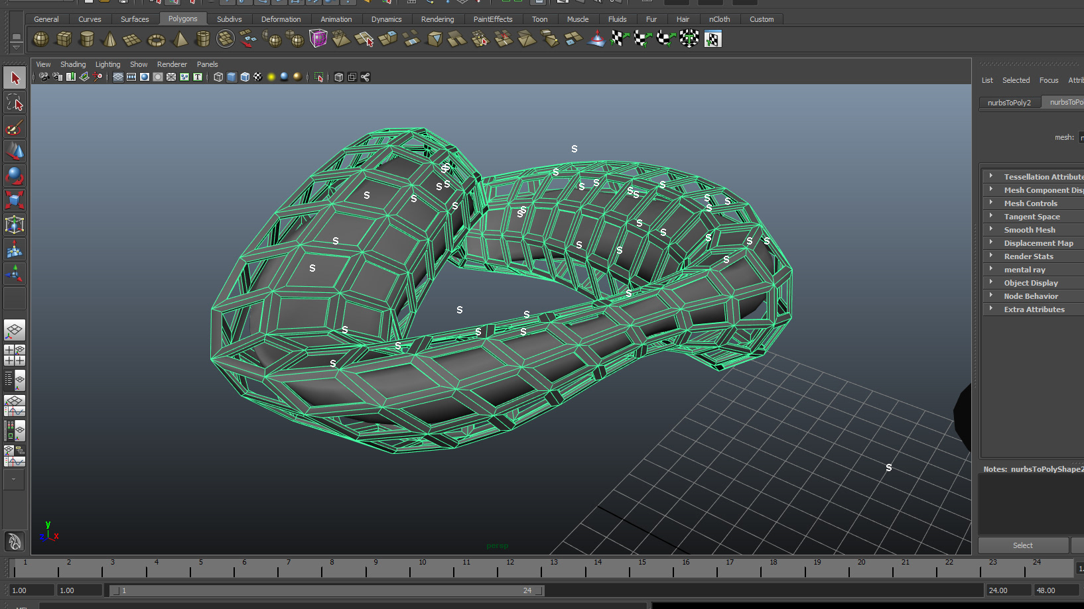Create a polygon sphere from the shelf

[x=40, y=39]
